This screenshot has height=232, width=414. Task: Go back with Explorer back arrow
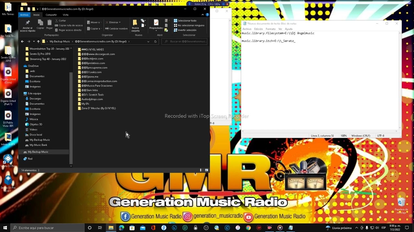[x=22, y=41]
